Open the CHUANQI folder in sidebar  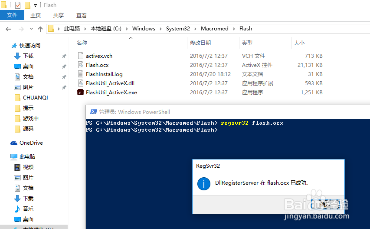pos(36,98)
